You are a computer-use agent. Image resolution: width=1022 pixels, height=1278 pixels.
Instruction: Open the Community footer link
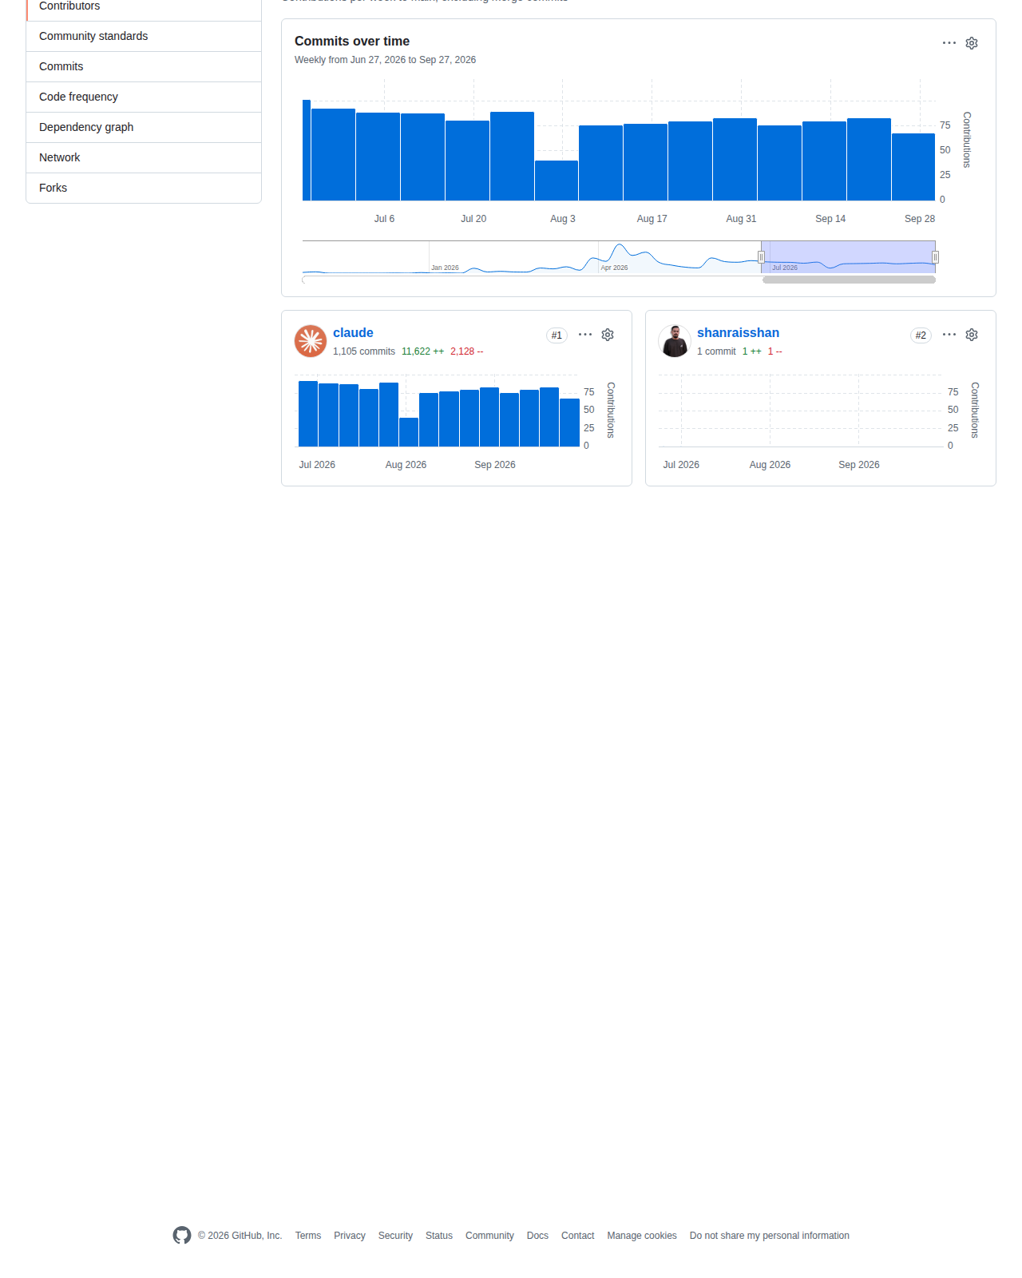point(489,1236)
